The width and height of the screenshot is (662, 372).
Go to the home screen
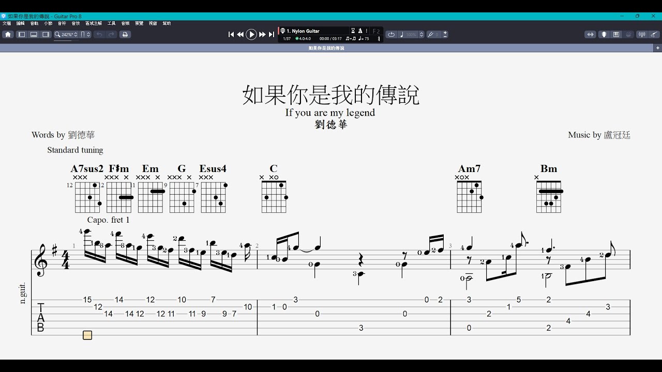8,35
